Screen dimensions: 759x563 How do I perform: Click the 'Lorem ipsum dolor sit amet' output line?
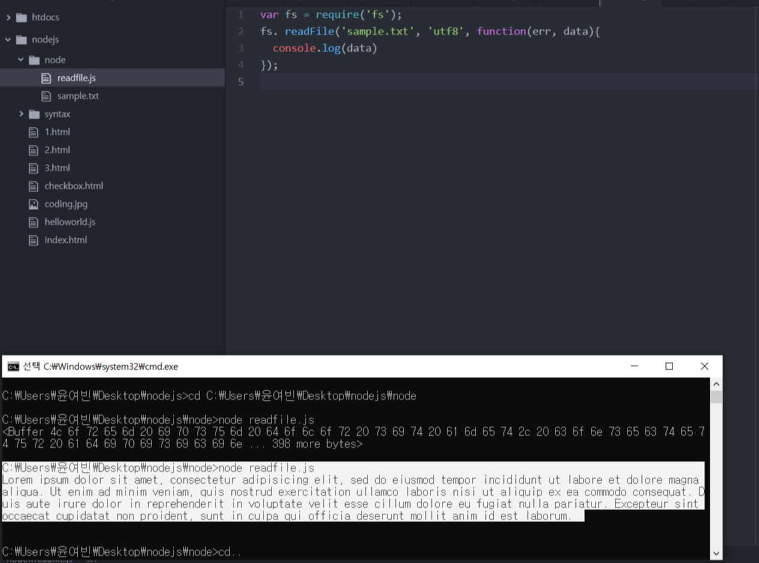(351, 480)
